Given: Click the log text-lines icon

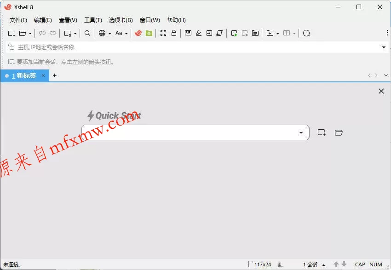Looking at the screenshot, I should click(255, 33).
